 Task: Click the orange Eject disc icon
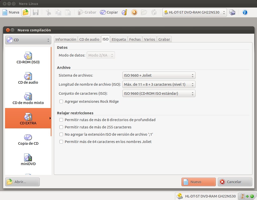point(134,12)
